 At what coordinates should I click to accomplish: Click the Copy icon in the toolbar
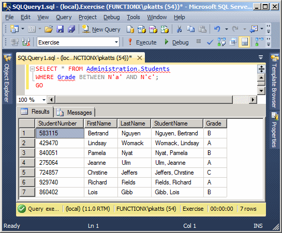(x=190, y=29)
